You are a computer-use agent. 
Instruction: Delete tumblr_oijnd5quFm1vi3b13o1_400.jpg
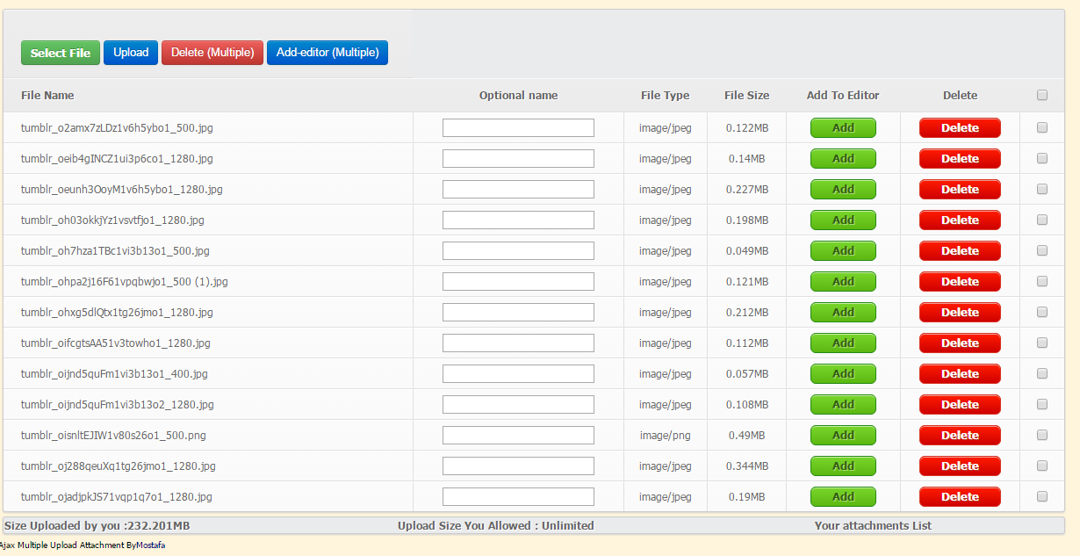point(960,374)
